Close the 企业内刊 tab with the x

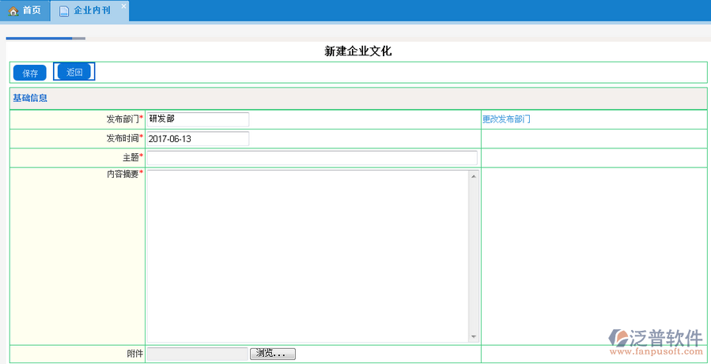[123, 6]
